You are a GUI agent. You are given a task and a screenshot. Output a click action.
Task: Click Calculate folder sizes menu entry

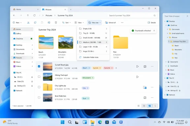pos(93,57)
